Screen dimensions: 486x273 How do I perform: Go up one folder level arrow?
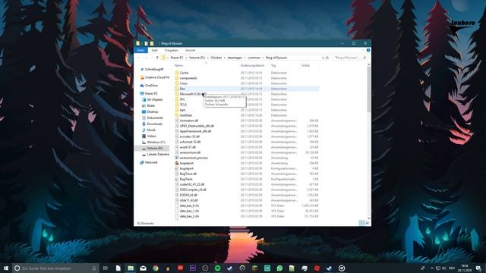coord(157,58)
